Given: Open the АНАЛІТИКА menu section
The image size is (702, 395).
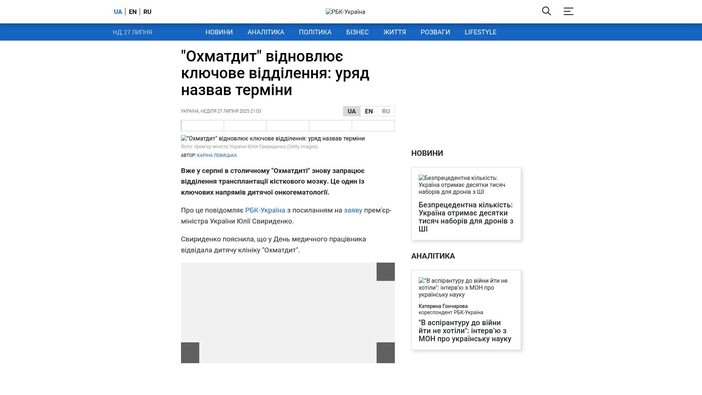Looking at the screenshot, I should (x=266, y=32).
